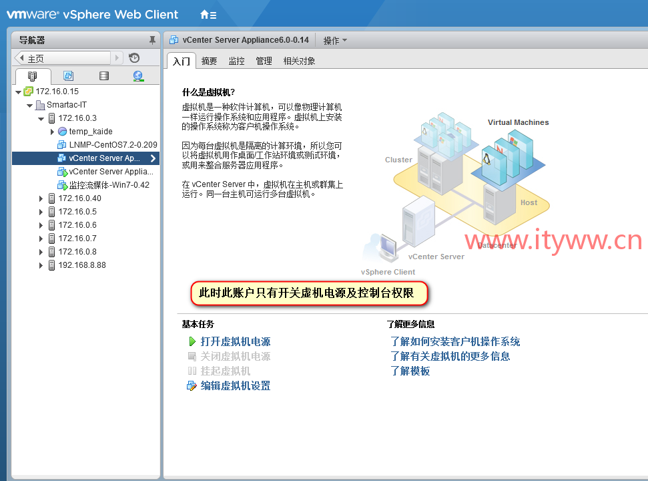The image size is (648, 481).
Task: Go back to 主页 in navigator
Action: point(62,58)
